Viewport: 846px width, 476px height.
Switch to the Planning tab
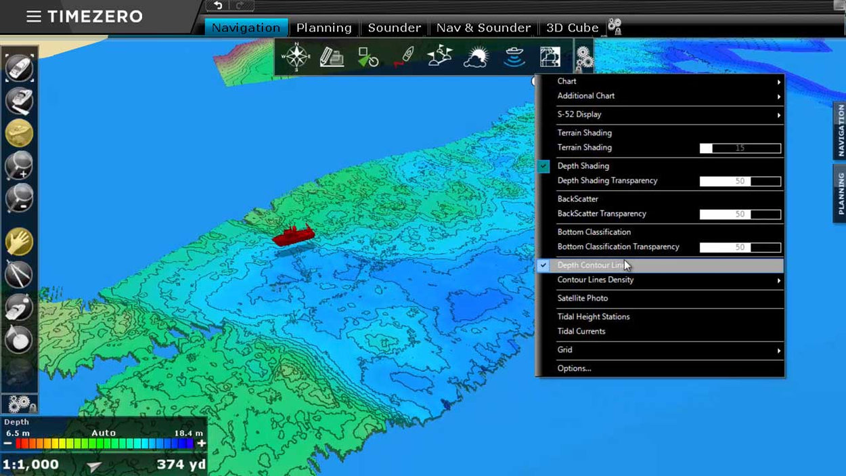pos(324,28)
